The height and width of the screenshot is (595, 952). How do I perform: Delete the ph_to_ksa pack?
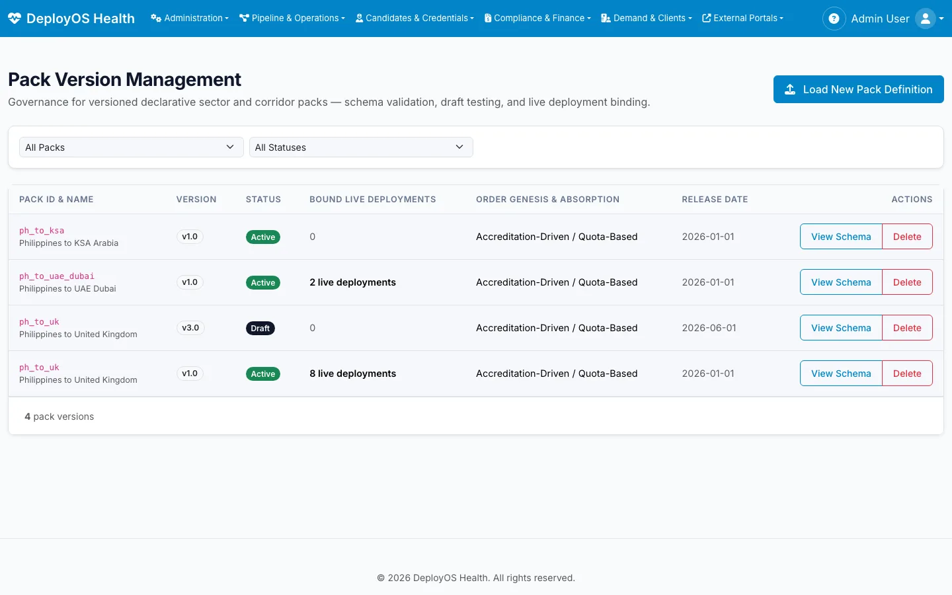tap(907, 237)
